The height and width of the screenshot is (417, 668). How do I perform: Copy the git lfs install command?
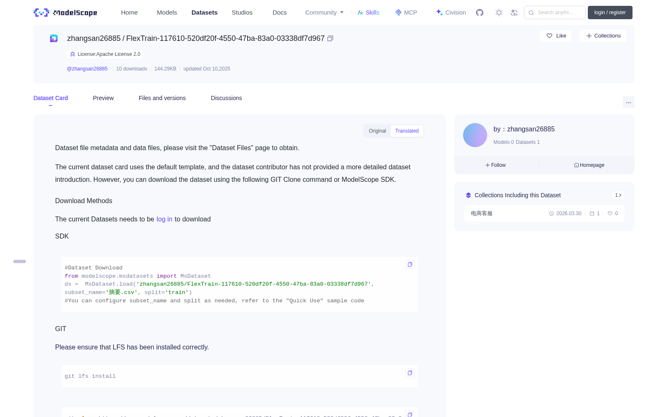pyautogui.click(x=410, y=373)
